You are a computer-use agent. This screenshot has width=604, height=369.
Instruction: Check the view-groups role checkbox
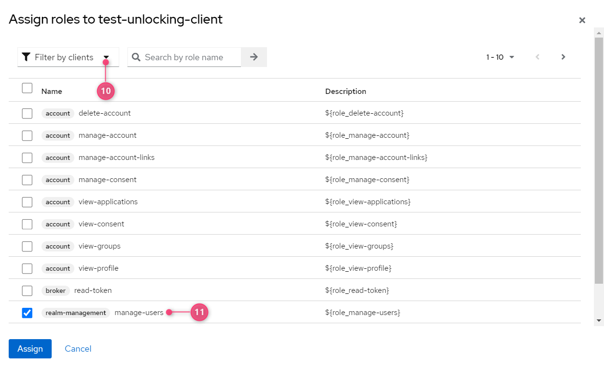27,246
